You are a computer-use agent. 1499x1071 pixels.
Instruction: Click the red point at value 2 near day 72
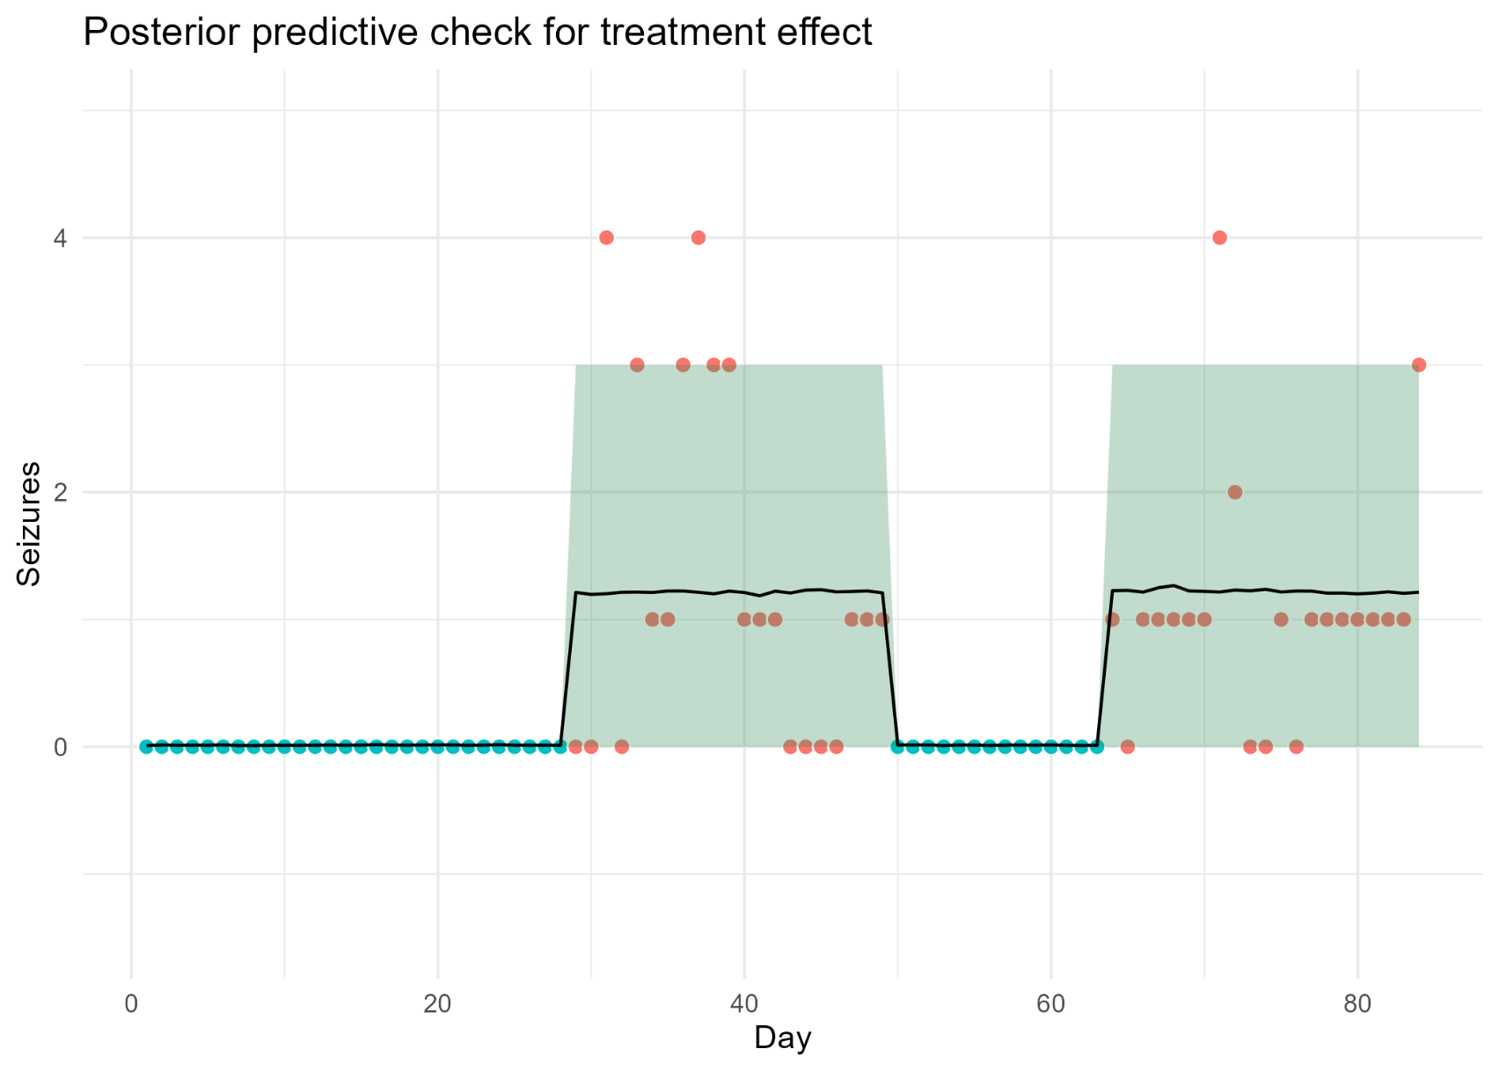tap(1235, 492)
